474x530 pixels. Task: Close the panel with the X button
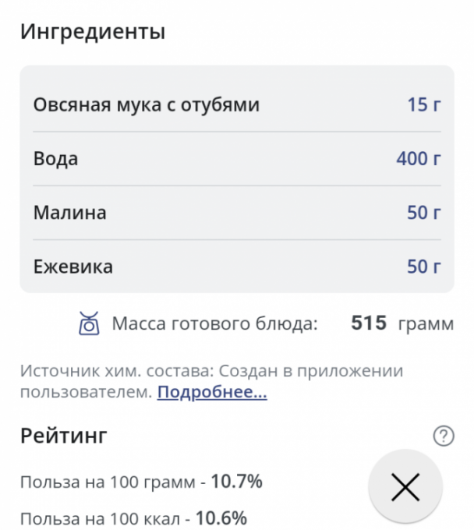[x=405, y=488]
